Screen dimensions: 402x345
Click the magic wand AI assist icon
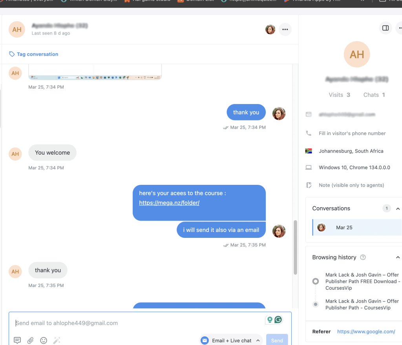click(x=57, y=340)
